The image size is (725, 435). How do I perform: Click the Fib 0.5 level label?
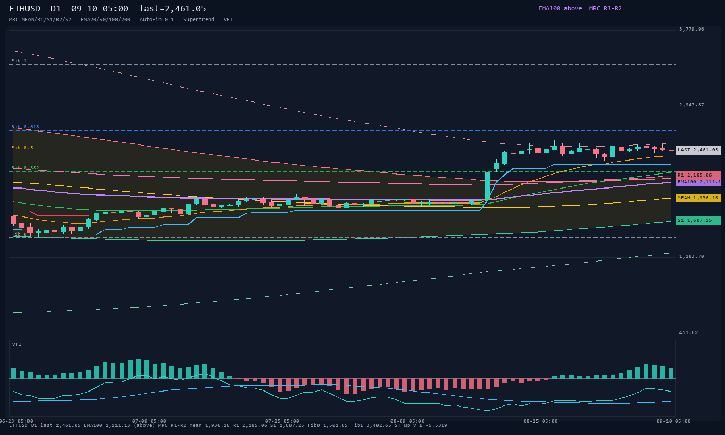tap(22, 148)
